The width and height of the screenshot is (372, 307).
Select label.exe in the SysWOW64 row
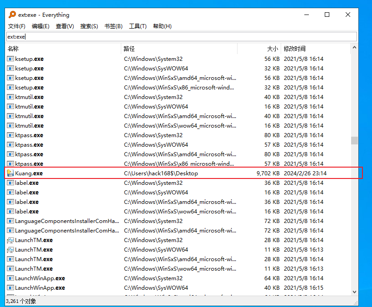[27, 193]
